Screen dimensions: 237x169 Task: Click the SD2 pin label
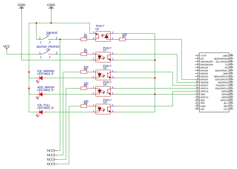tap(203, 100)
